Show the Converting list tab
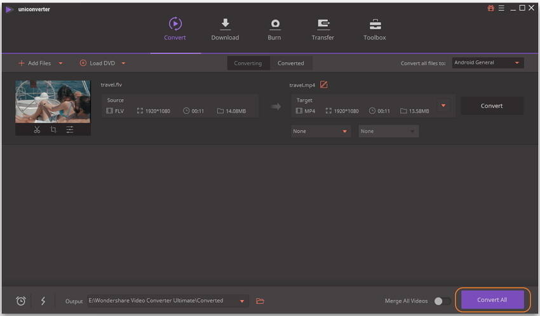Image resolution: width=540 pixels, height=316 pixels. (x=248, y=63)
